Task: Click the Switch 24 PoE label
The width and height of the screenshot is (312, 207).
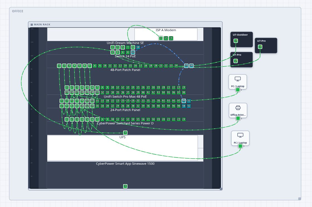Action: (x=125, y=56)
